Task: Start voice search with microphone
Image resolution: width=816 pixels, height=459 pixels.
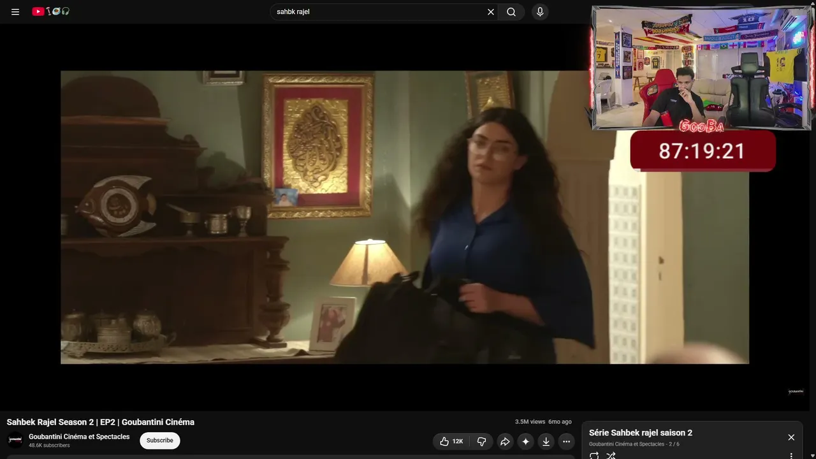Action: coord(540,11)
